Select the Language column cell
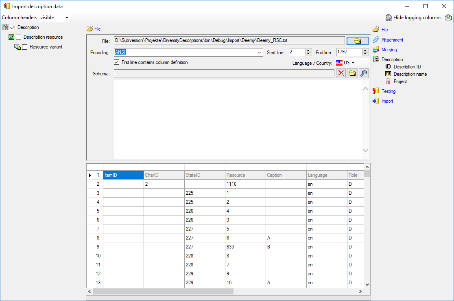Viewport: 454px width, 301px height. [x=327, y=175]
